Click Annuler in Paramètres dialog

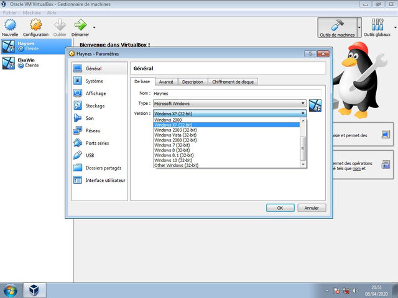312,208
